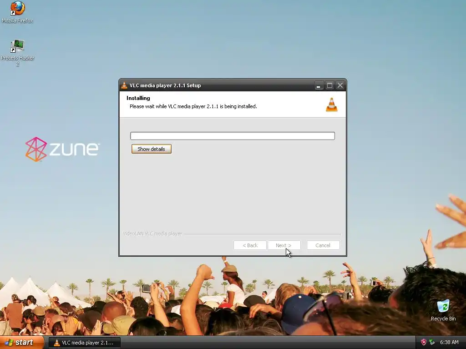Open the Mozilla Firefox desktop shortcut
This screenshot has width=466, height=349.
pyautogui.click(x=17, y=12)
